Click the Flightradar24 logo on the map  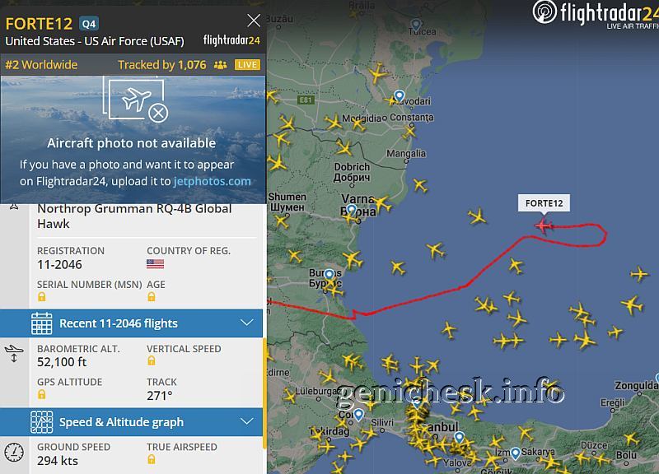click(x=595, y=13)
